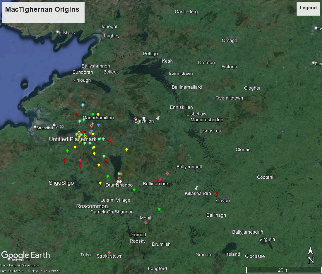The height and width of the screenshot is (274, 322).
Task: Click the salmon pin northeast of Ballinamore
Action: (x=167, y=174)
